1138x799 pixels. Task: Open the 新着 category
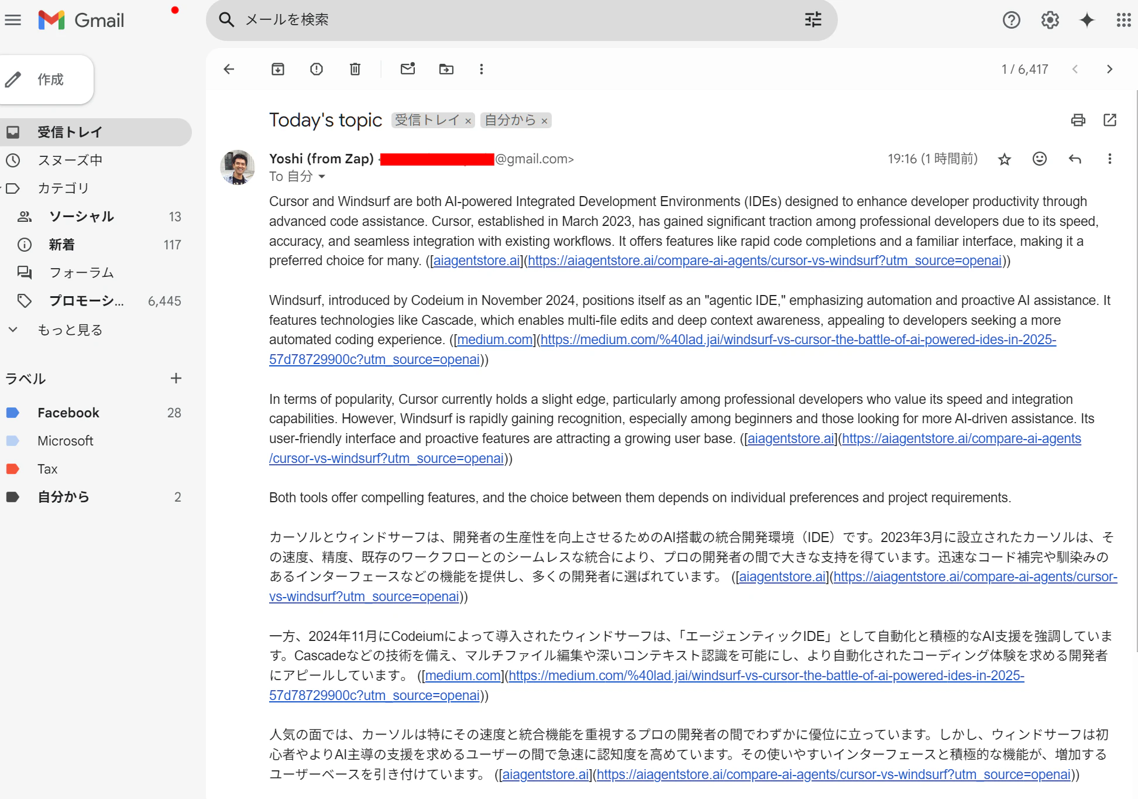(x=96, y=245)
